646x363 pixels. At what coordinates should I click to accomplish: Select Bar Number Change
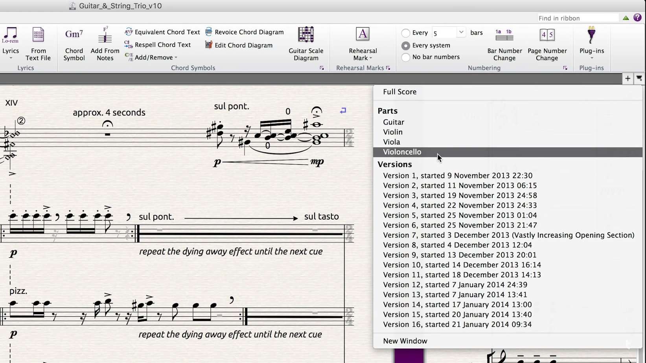(x=504, y=45)
